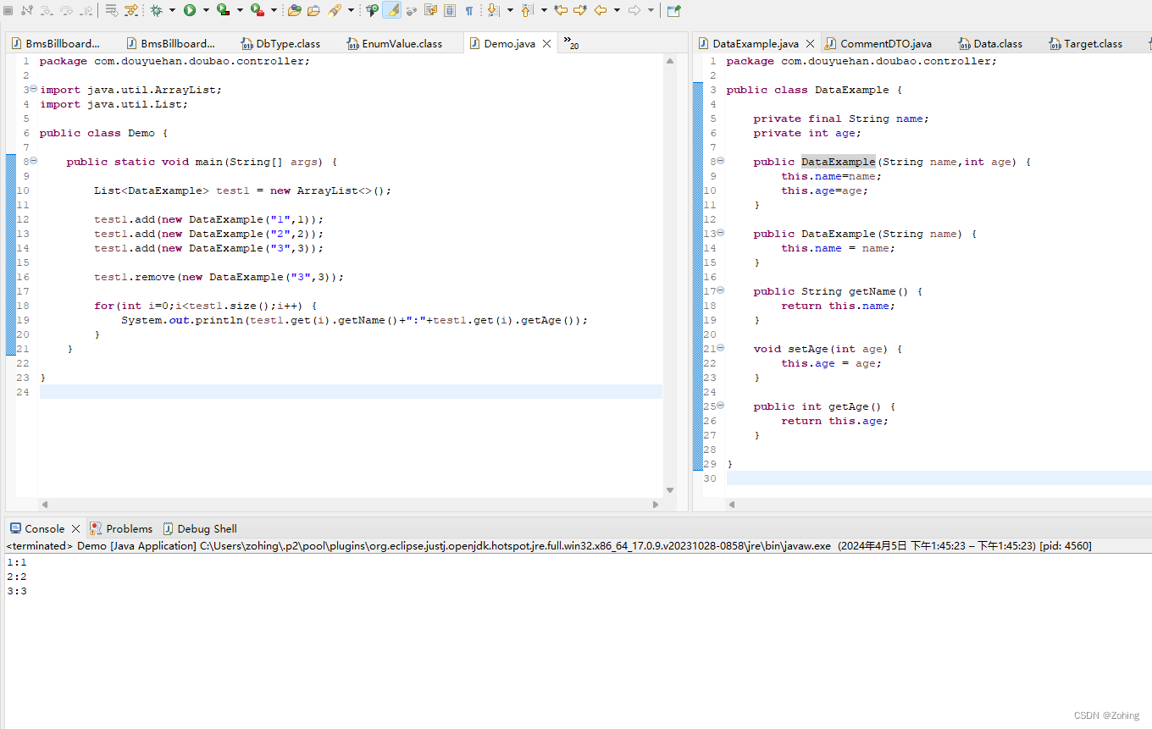Image resolution: width=1152 pixels, height=729 pixels.
Task: Open the Next Annotation dropdown arrow
Action: (x=510, y=10)
